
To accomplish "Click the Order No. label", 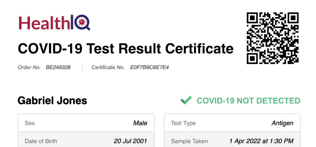I will click(29, 68).
